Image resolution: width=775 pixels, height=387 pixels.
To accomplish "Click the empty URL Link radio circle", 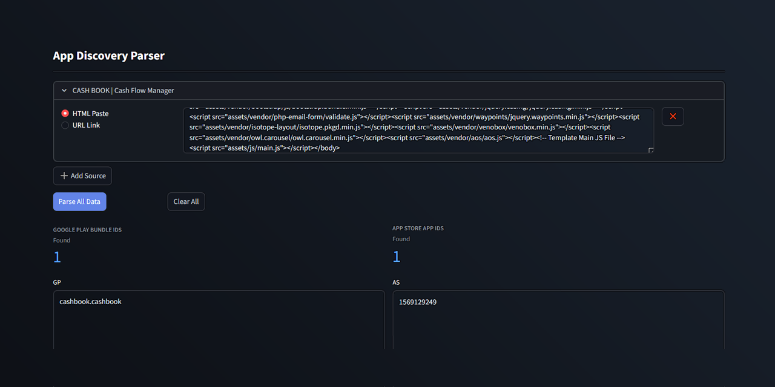I will pyautogui.click(x=65, y=125).
